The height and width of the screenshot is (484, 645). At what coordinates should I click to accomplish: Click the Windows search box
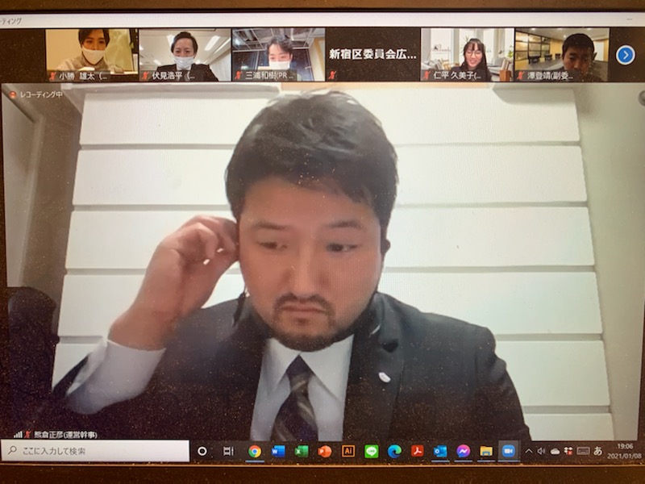(97, 451)
